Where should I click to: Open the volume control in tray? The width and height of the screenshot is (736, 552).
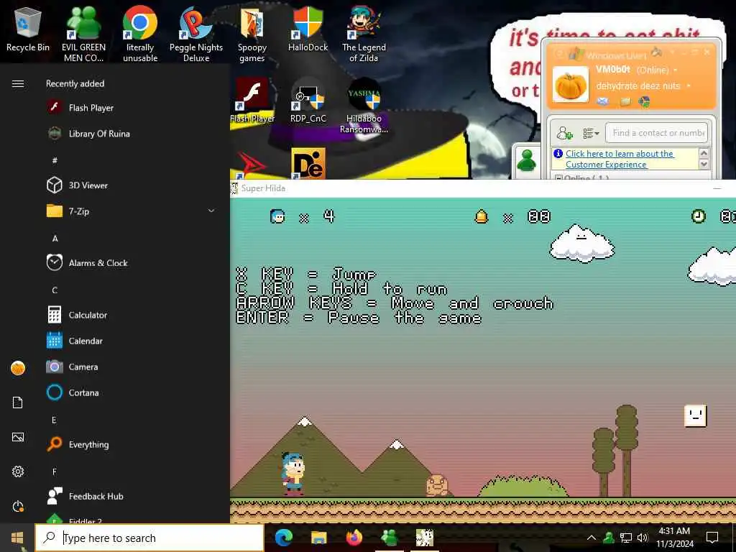click(643, 538)
